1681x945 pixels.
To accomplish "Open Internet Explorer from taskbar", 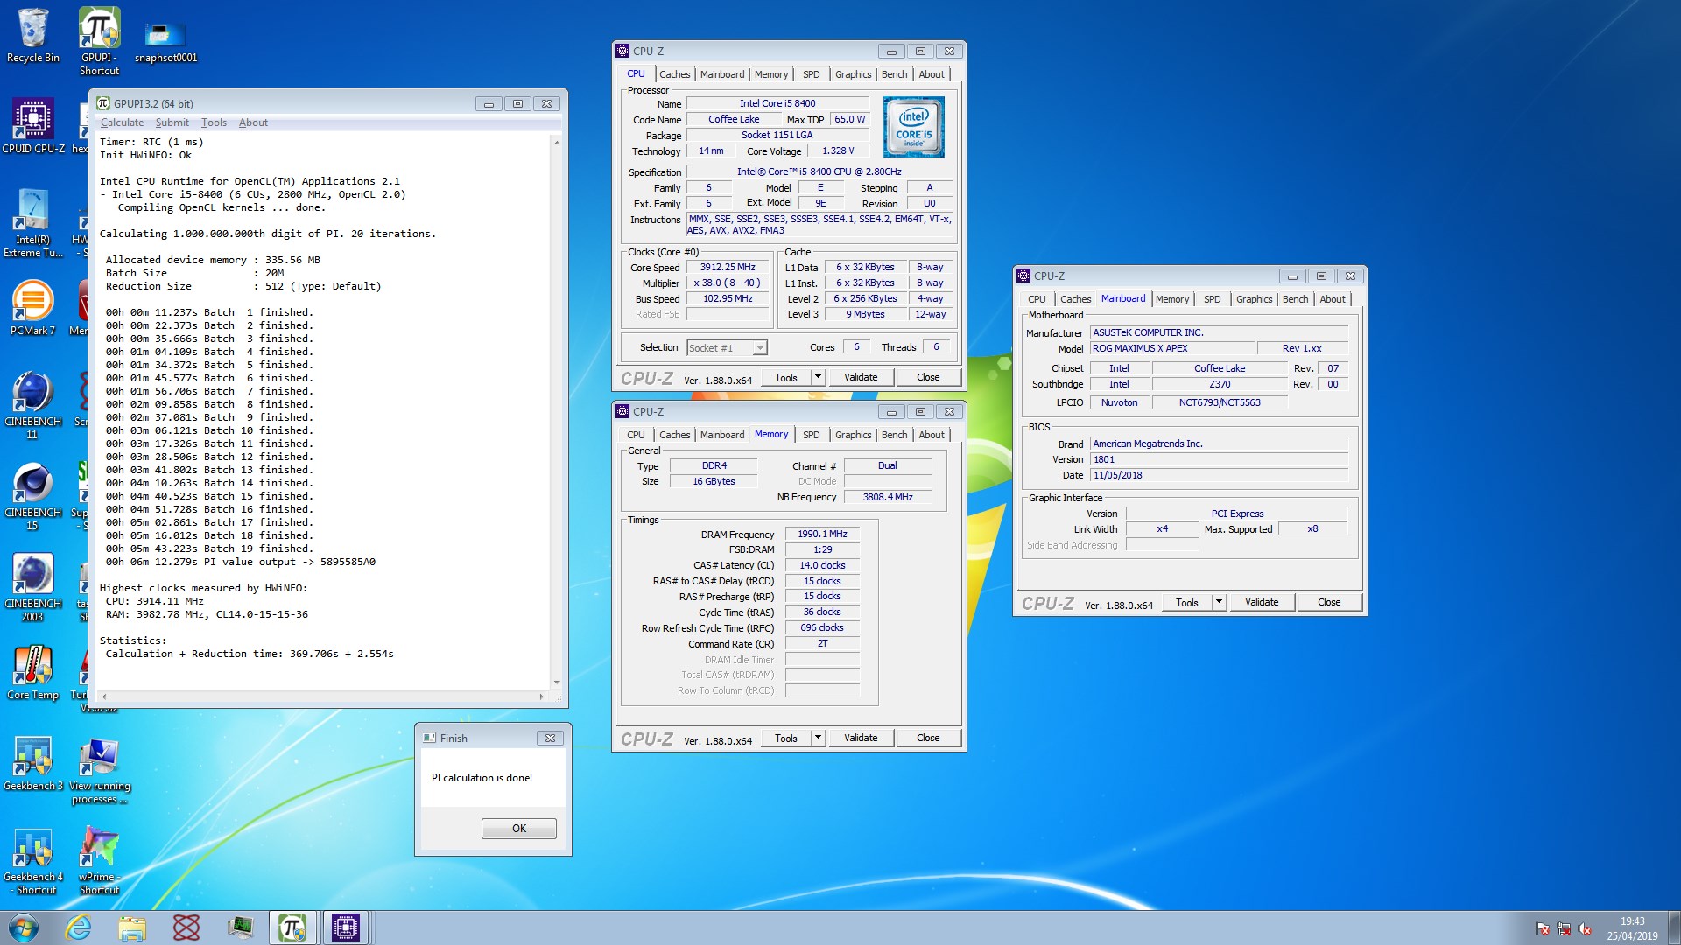I will (x=79, y=927).
